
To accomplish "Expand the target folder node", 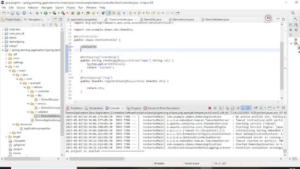I will pos(6,137).
